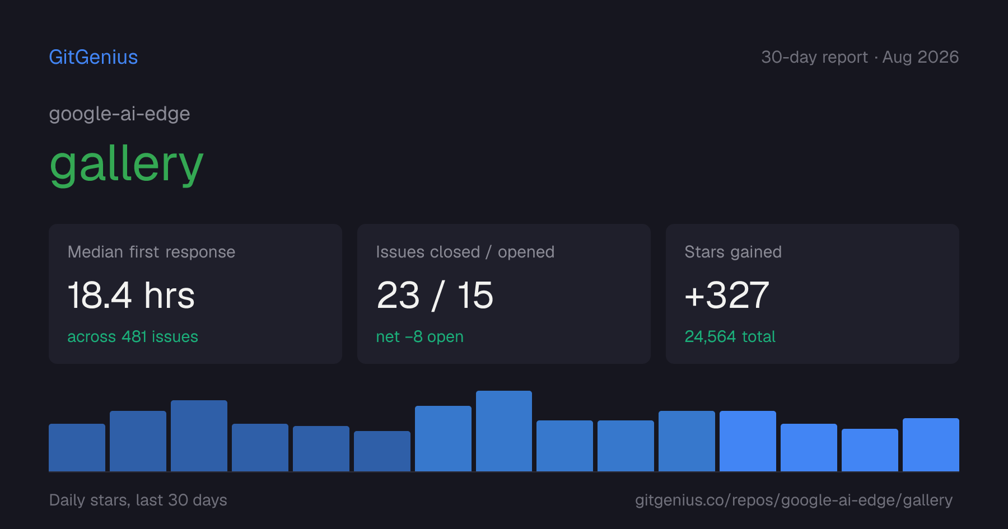Click the leftmost bar of the stars chart

77,447
